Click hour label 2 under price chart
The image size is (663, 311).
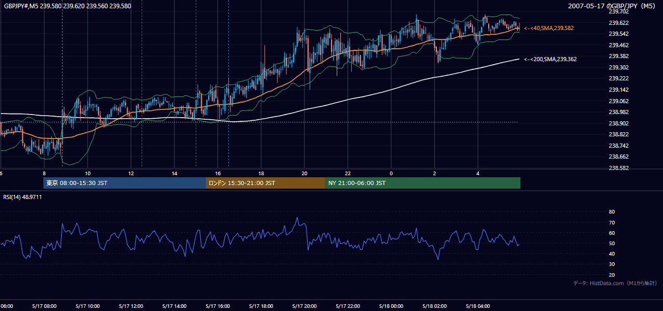pos(434,173)
